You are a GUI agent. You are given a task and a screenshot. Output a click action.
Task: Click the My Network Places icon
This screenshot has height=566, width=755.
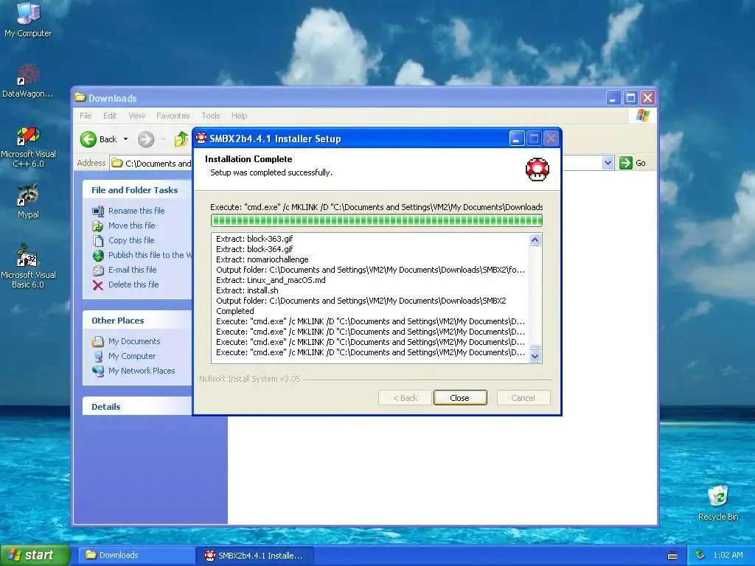pos(98,371)
